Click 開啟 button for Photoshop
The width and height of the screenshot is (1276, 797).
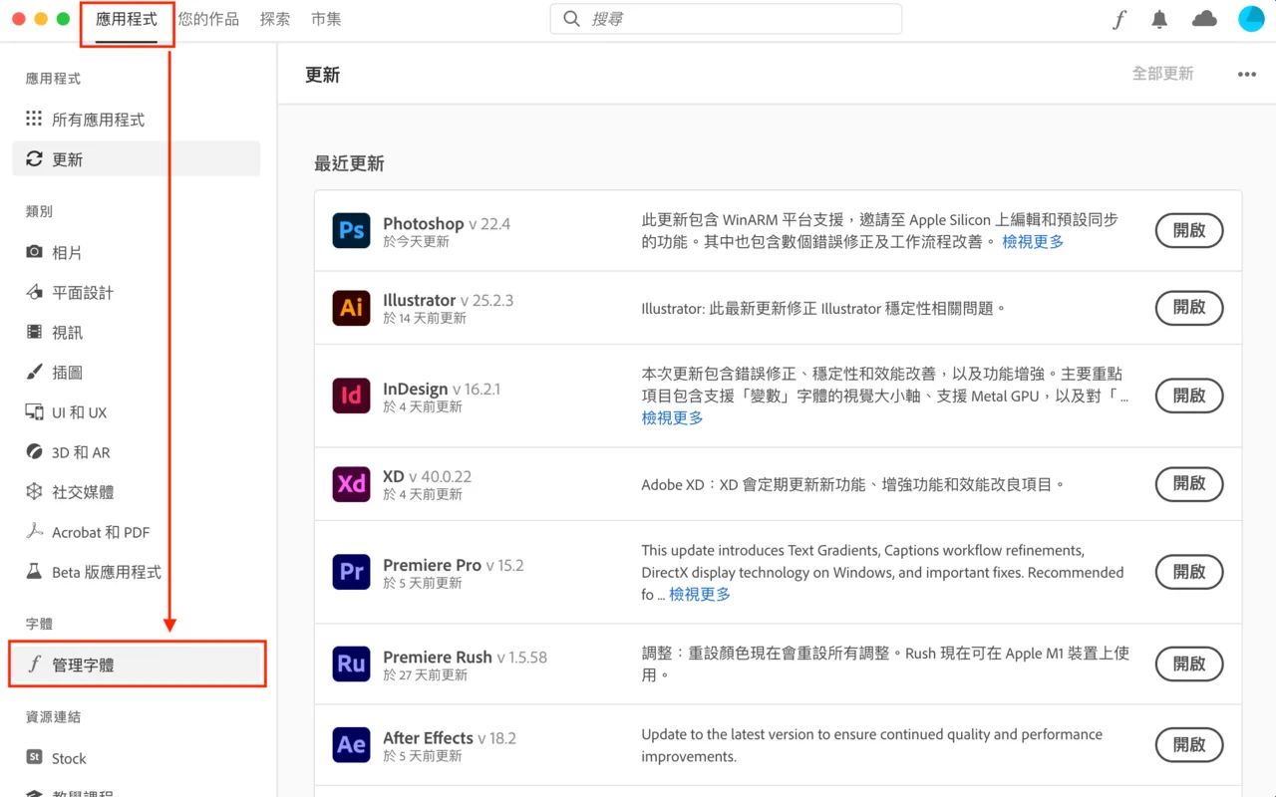tap(1189, 231)
